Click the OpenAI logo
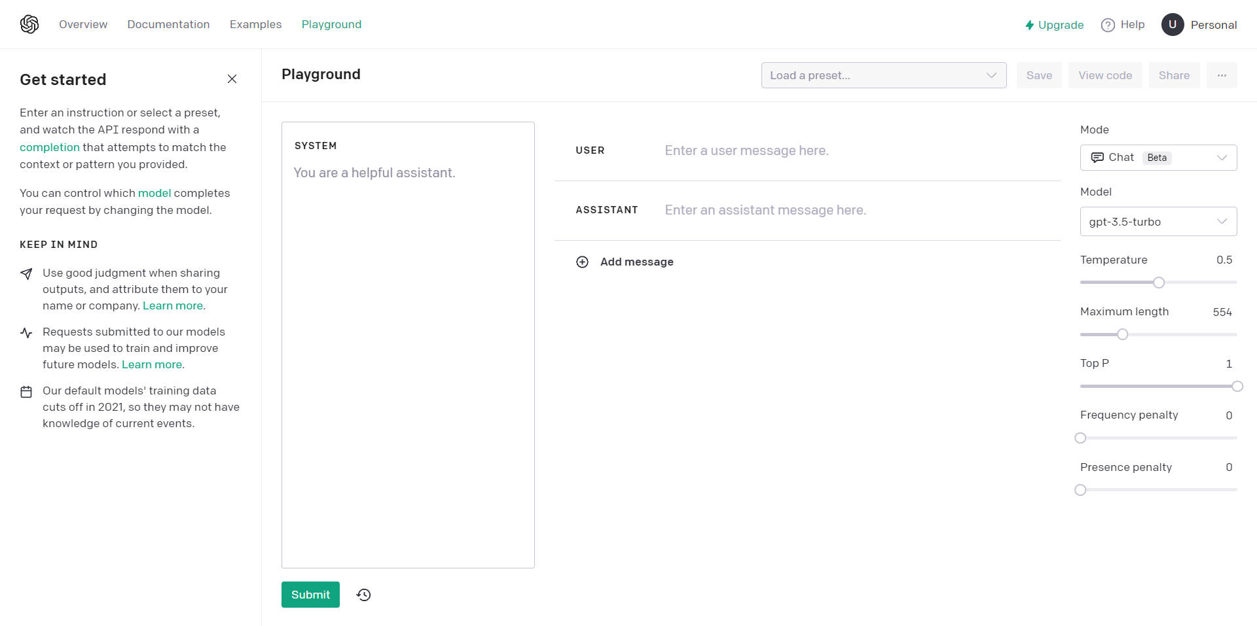The width and height of the screenshot is (1257, 626). 29,24
